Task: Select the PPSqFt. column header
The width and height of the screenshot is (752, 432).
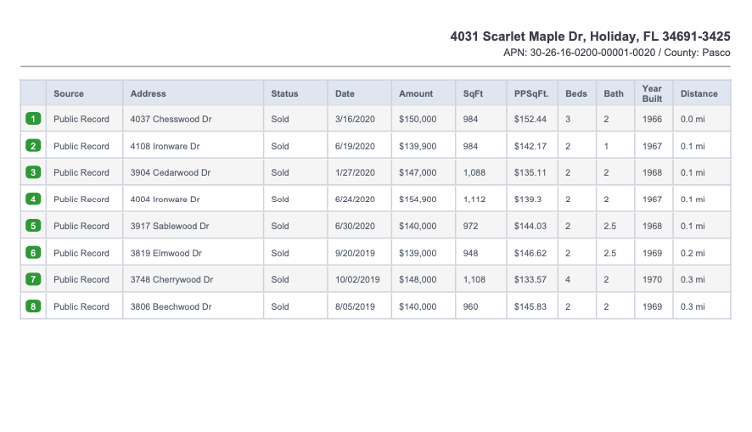Action: [x=531, y=93]
